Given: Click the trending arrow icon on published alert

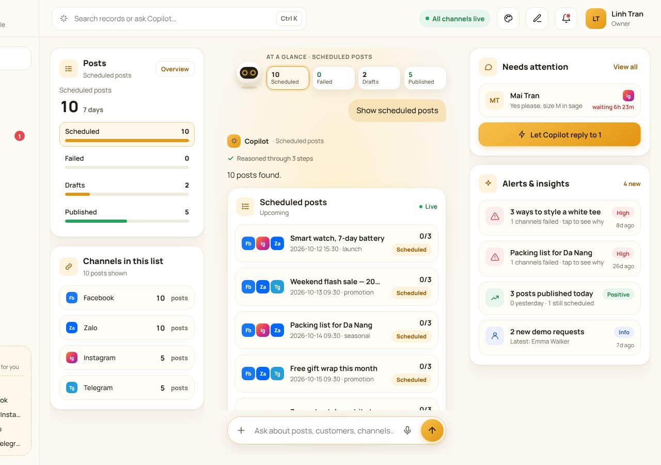Looking at the screenshot, I should (x=495, y=298).
